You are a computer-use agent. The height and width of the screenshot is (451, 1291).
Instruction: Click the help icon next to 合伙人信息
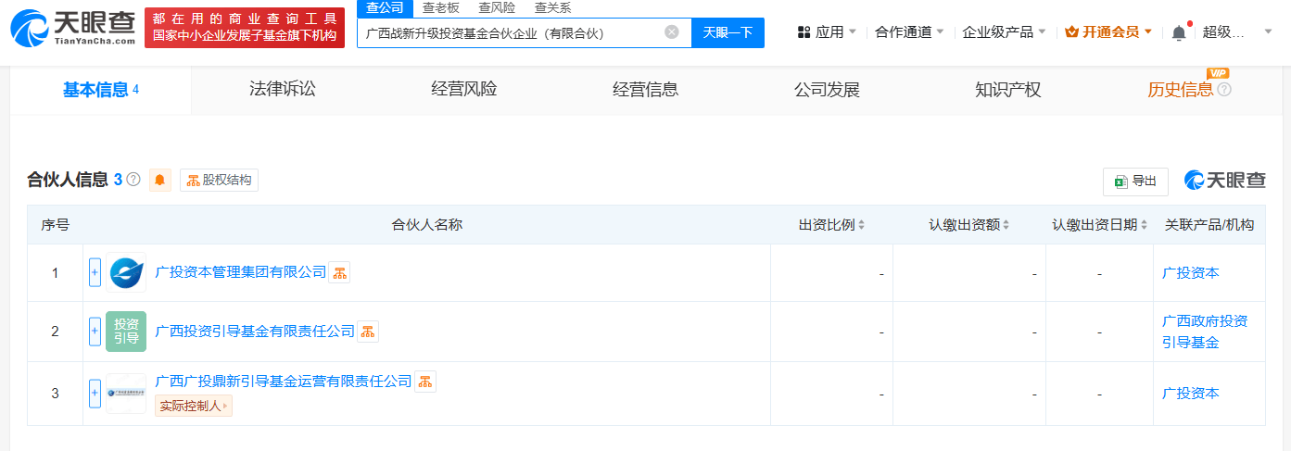tap(133, 180)
